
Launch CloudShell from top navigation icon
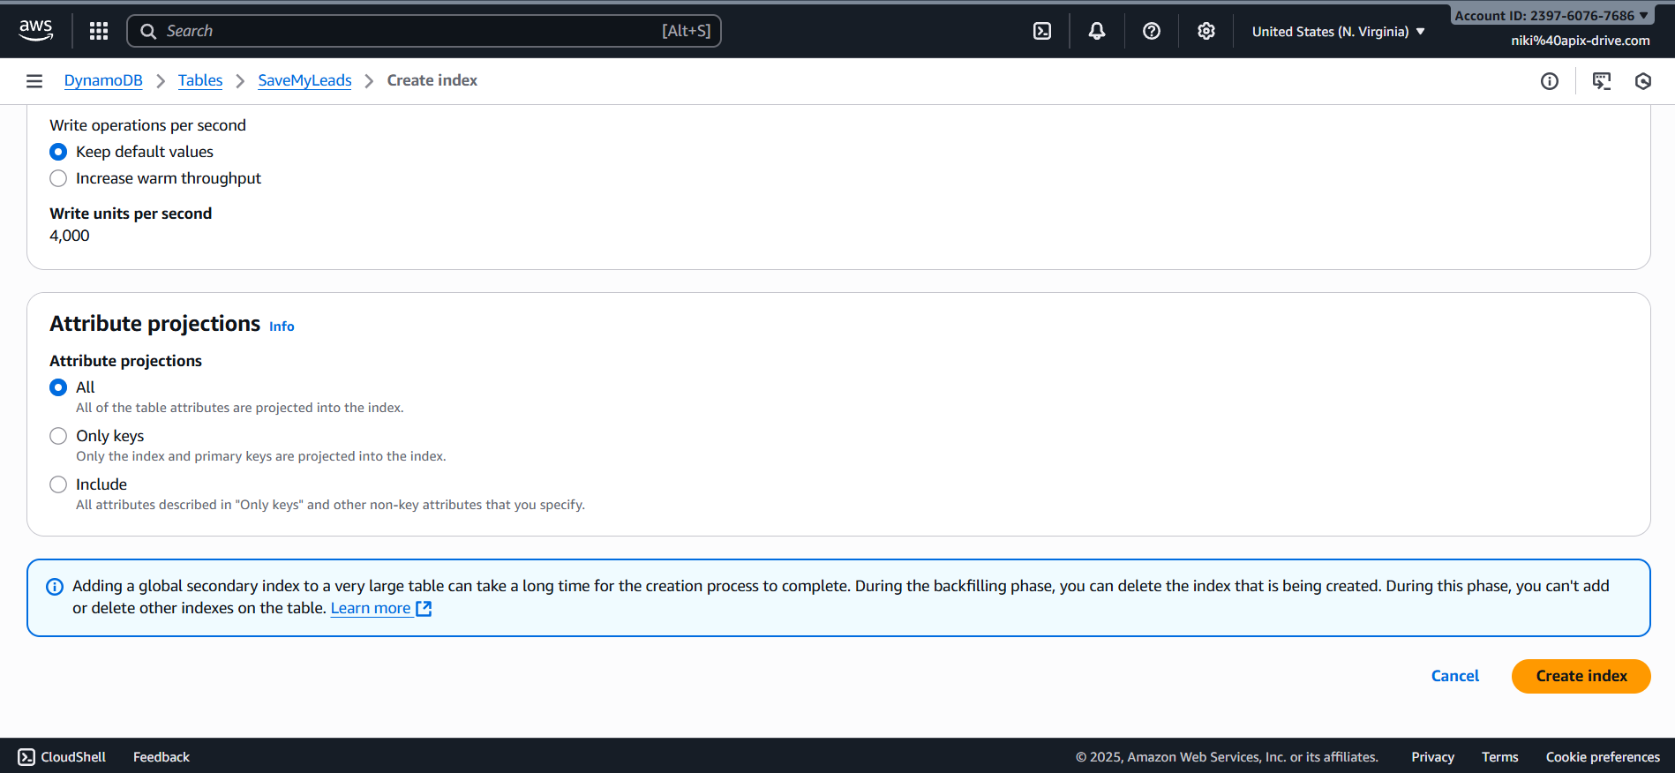[1042, 31]
